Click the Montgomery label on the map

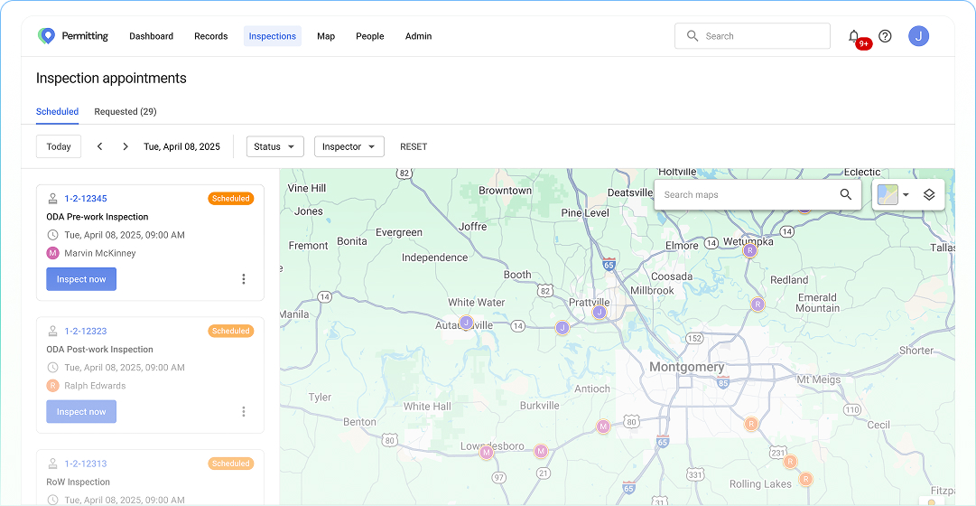(x=686, y=367)
